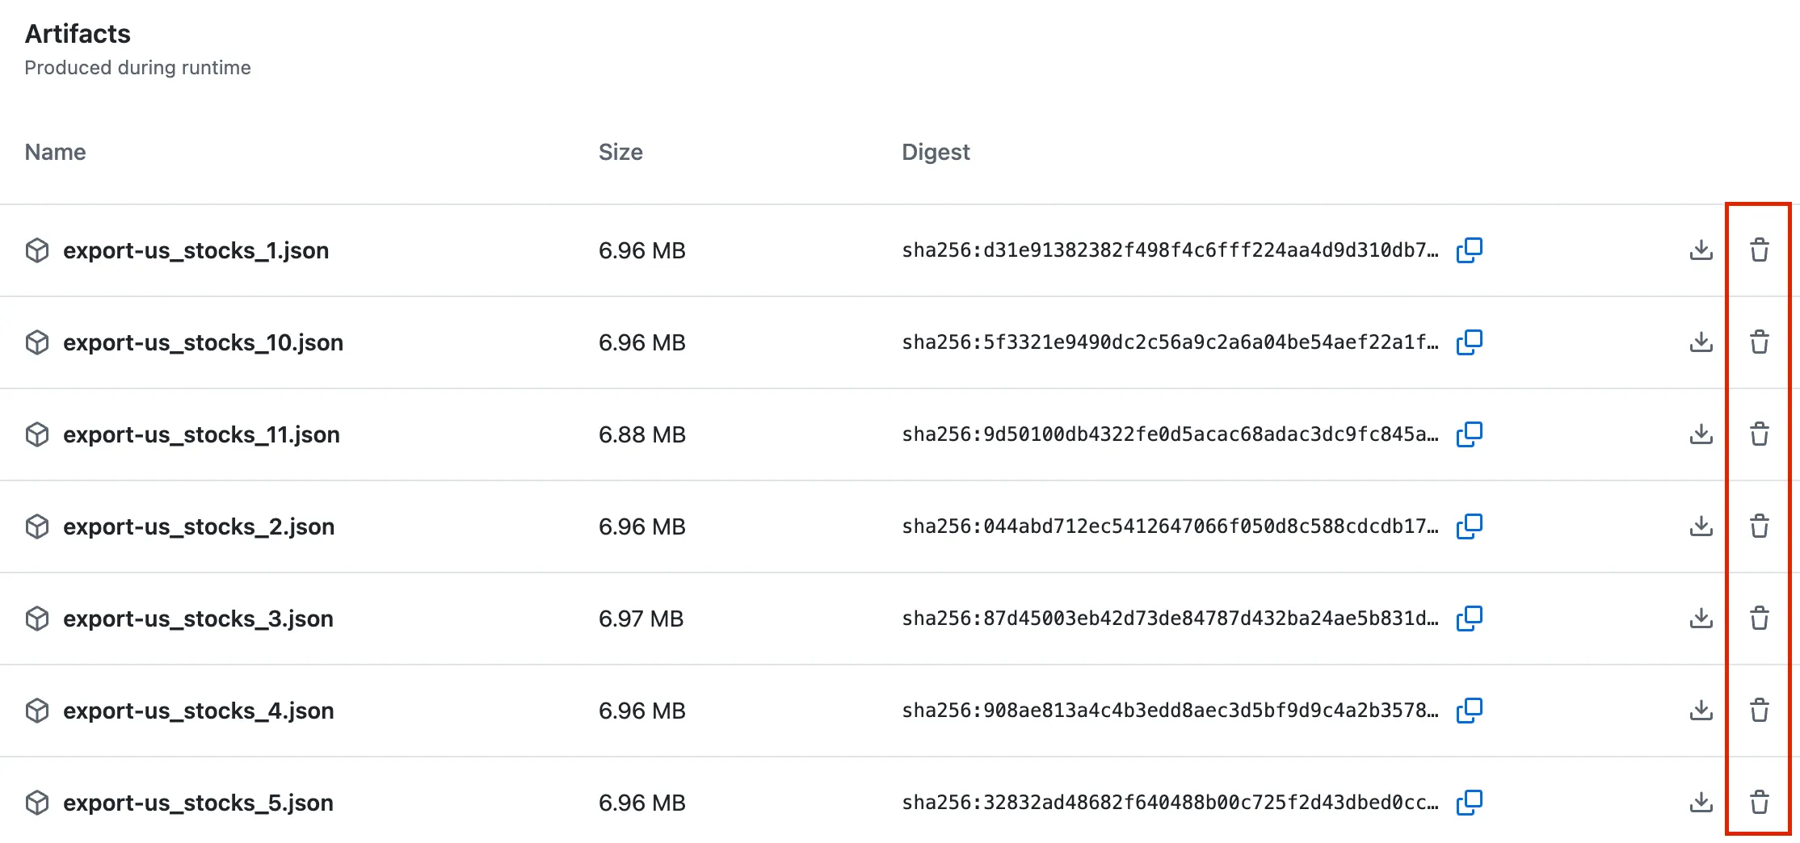This screenshot has height=843, width=1800.
Task: Download export-us_stocks_5.json artifact
Action: 1701,803
